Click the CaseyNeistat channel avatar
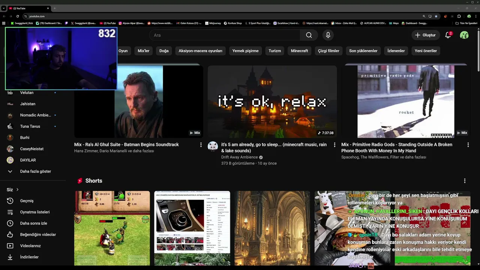This screenshot has height=270, width=480. (10, 149)
